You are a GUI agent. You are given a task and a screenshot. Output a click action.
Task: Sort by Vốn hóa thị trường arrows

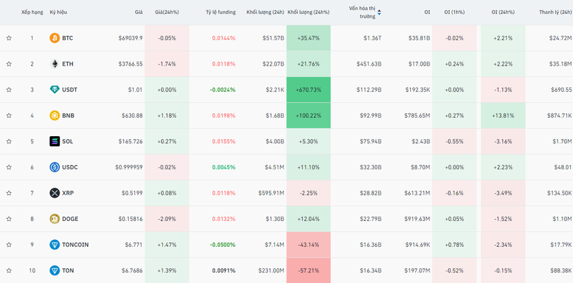379,12
